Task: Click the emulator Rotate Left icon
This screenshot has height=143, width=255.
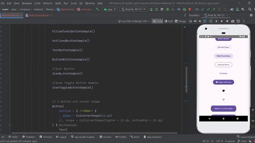Action: [x=205, y=21]
